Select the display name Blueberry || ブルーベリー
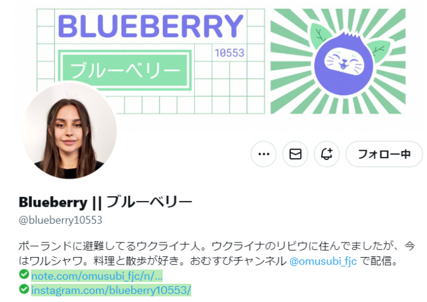The image size is (427, 302). coord(105,203)
